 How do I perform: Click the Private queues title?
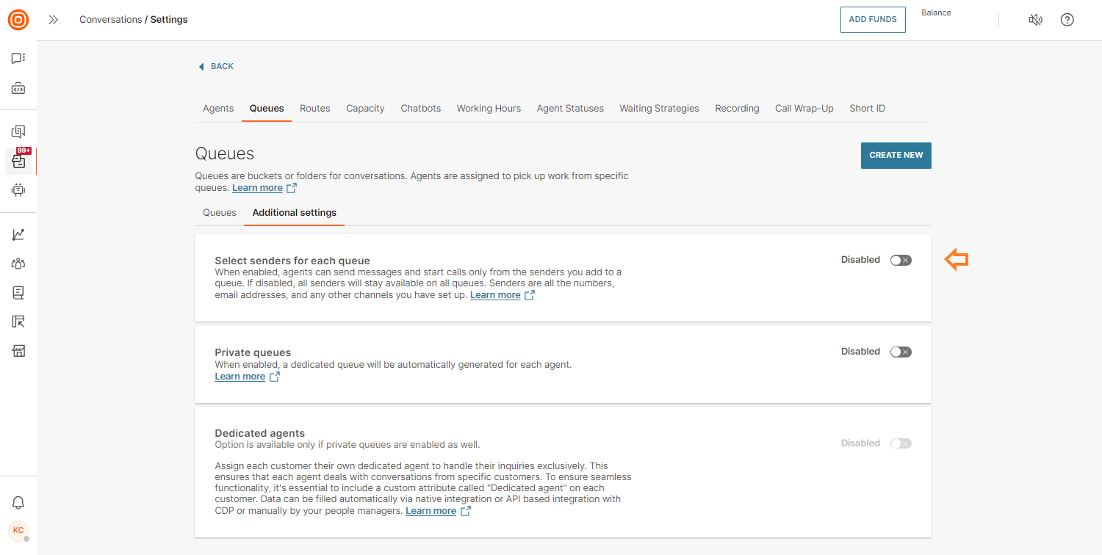(x=253, y=352)
